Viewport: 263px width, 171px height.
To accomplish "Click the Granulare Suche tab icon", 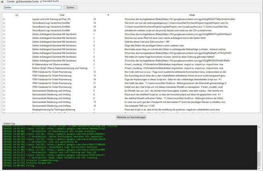I will point(41,2).
